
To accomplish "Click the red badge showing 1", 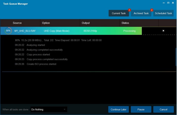I will pos(129,10).
